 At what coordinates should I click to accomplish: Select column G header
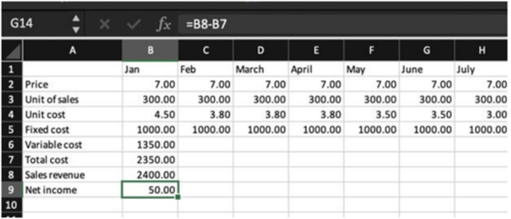pos(427,50)
